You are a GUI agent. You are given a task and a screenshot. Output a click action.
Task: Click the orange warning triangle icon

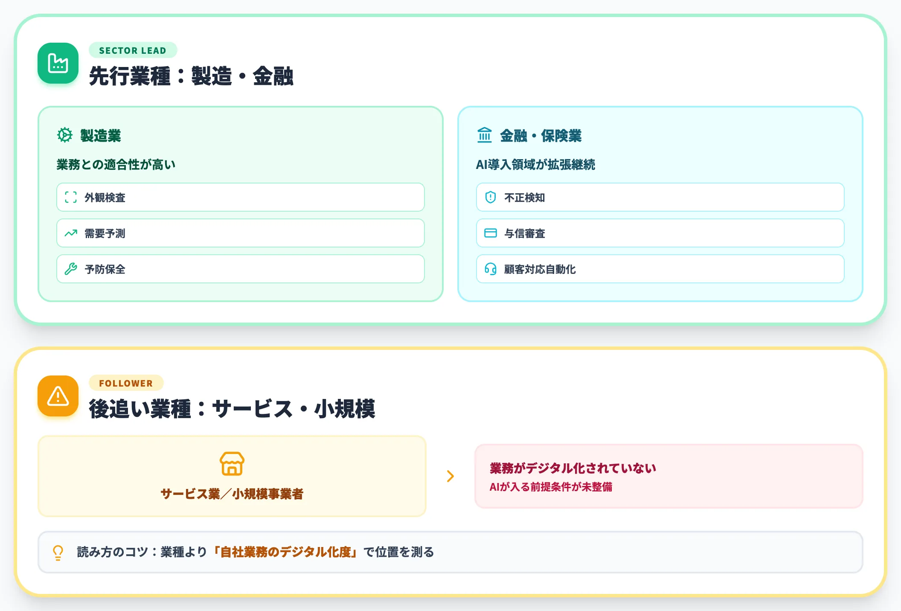(58, 396)
